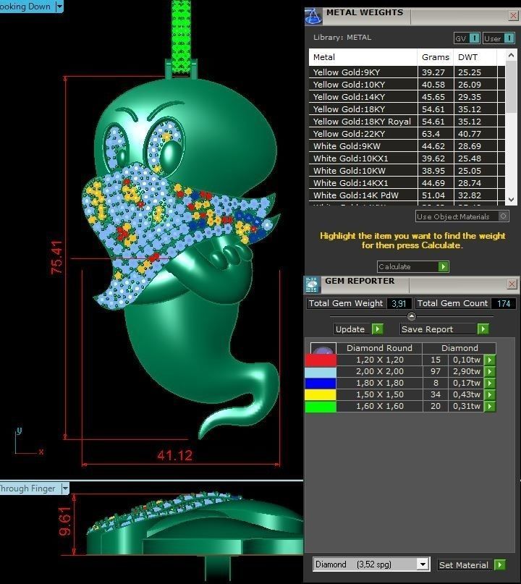The width and height of the screenshot is (521, 584).
Task: Click the DWT column header
Action: pyautogui.click(x=475, y=57)
